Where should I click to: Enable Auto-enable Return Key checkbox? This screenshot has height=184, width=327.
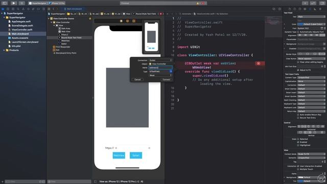(298, 114)
